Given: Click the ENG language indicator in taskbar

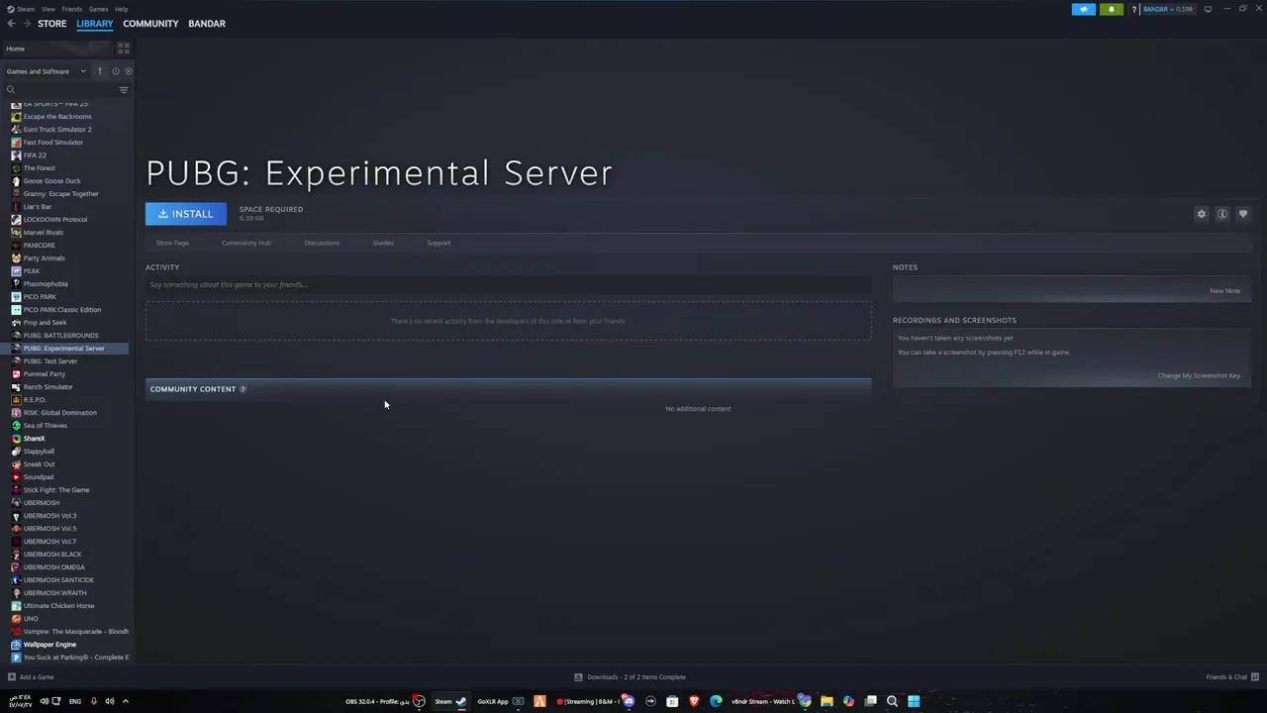Looking at the screenshot, I should (74, 701).
